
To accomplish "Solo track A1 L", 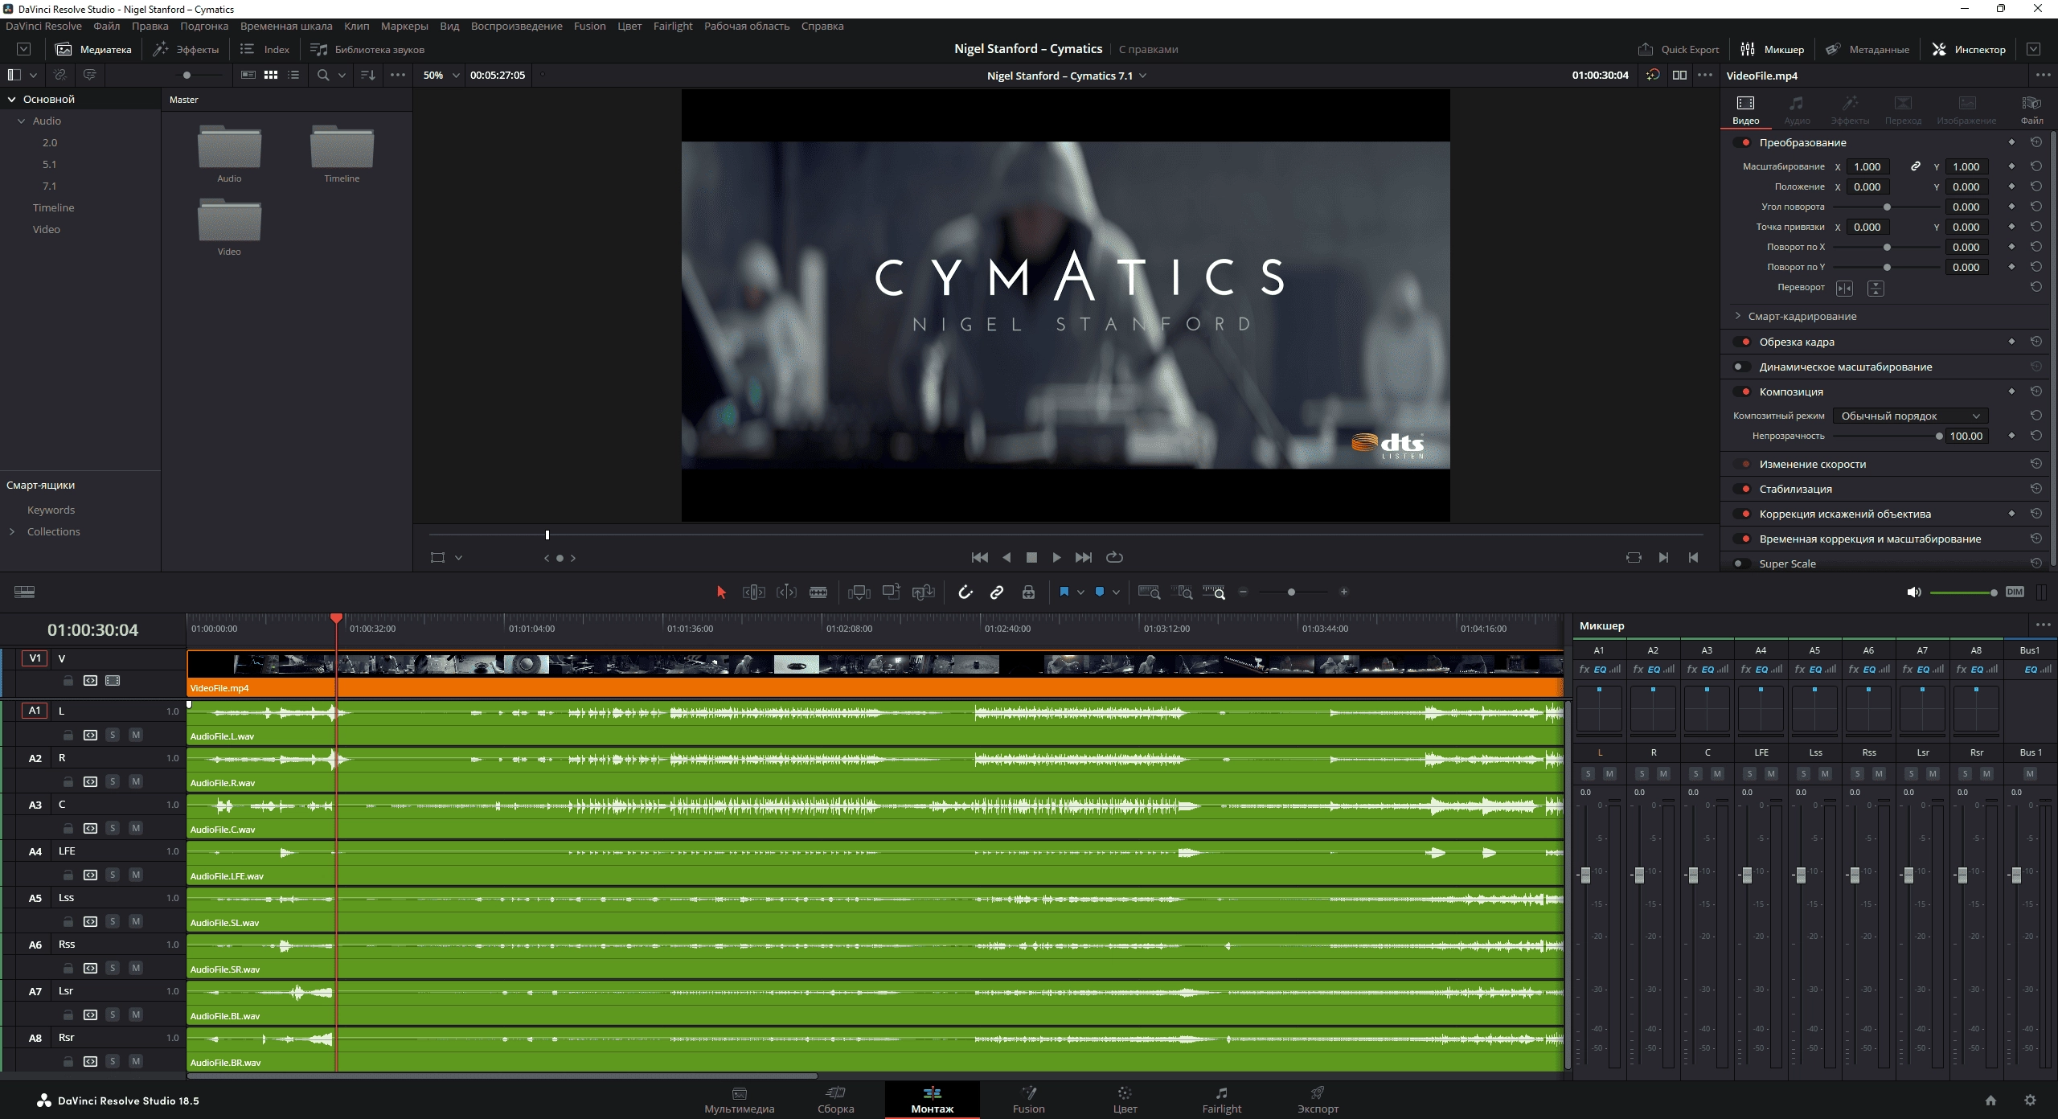I will coord(113,735).
